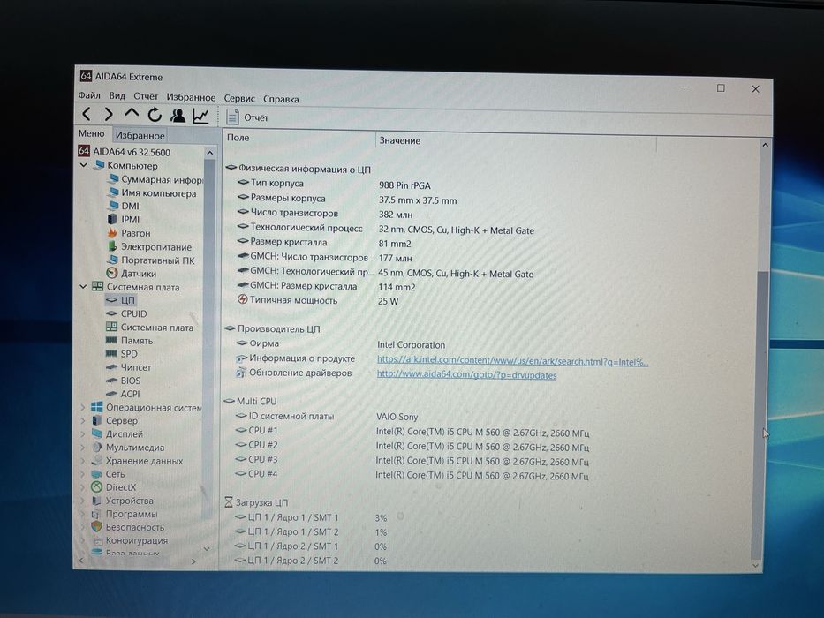Open the ark.intel.com product information link
This screenshot has height=618, width=824.
(x=512, y=361)
